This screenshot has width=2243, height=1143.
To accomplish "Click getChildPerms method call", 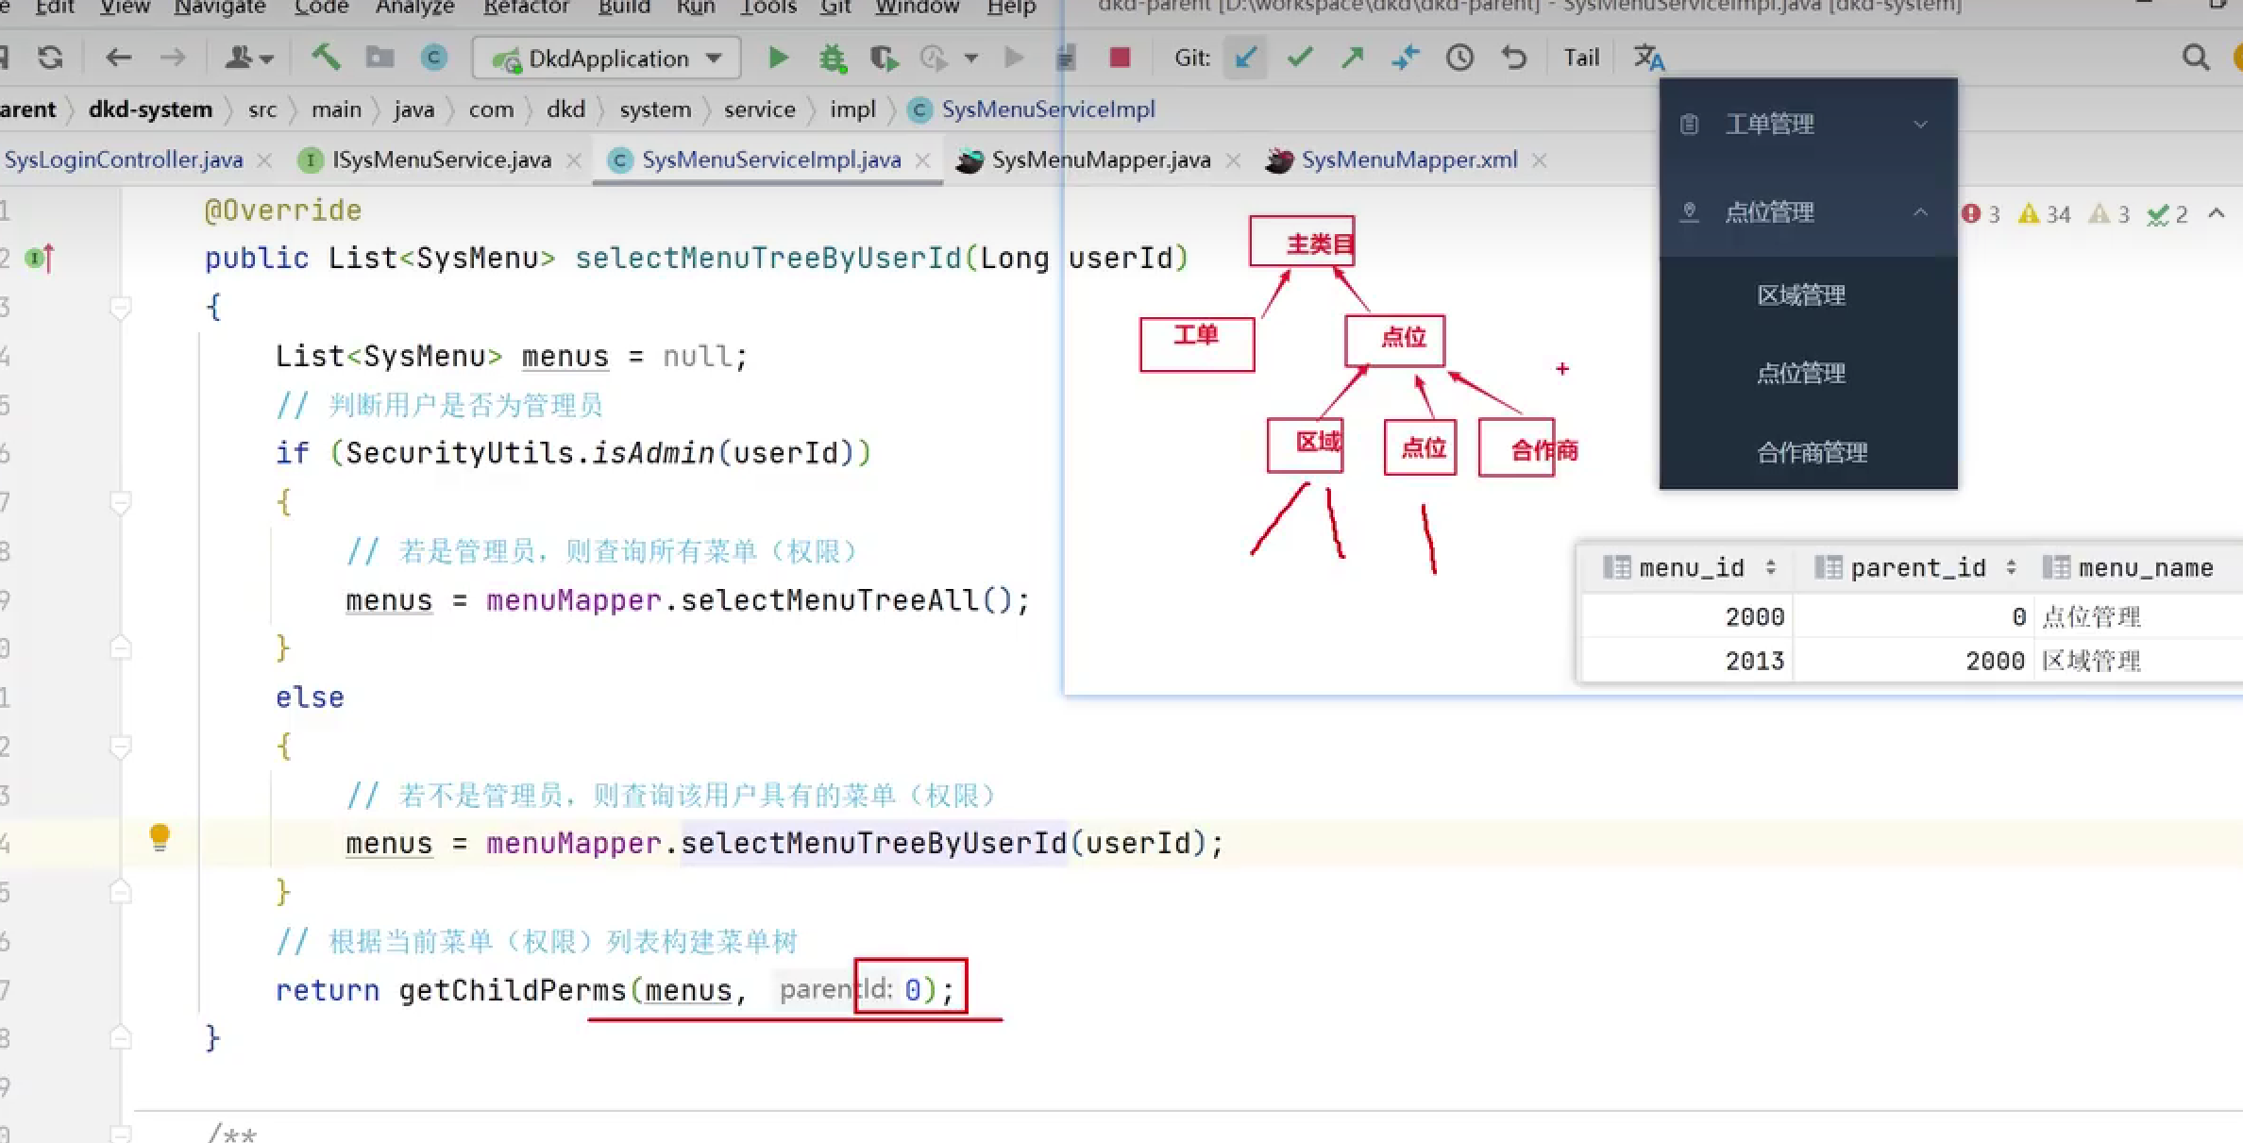I will pyautogui.click(x=512, y=990).
